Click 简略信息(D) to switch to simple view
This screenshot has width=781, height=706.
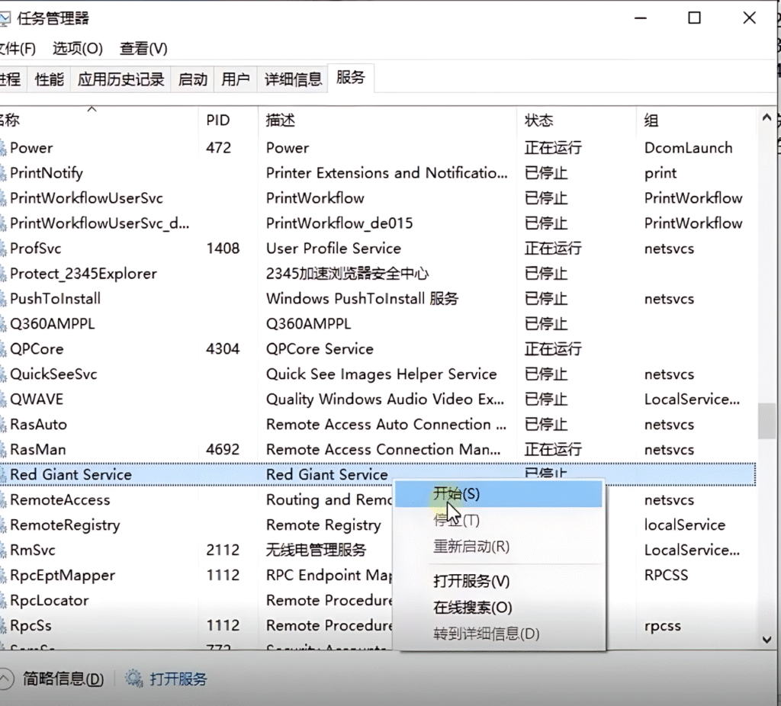[x=61, y=678]
